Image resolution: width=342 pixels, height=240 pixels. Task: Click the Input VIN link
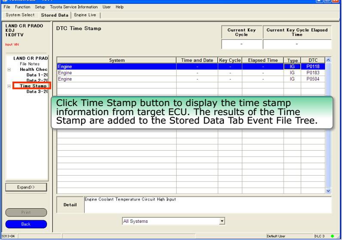[12, 45]
